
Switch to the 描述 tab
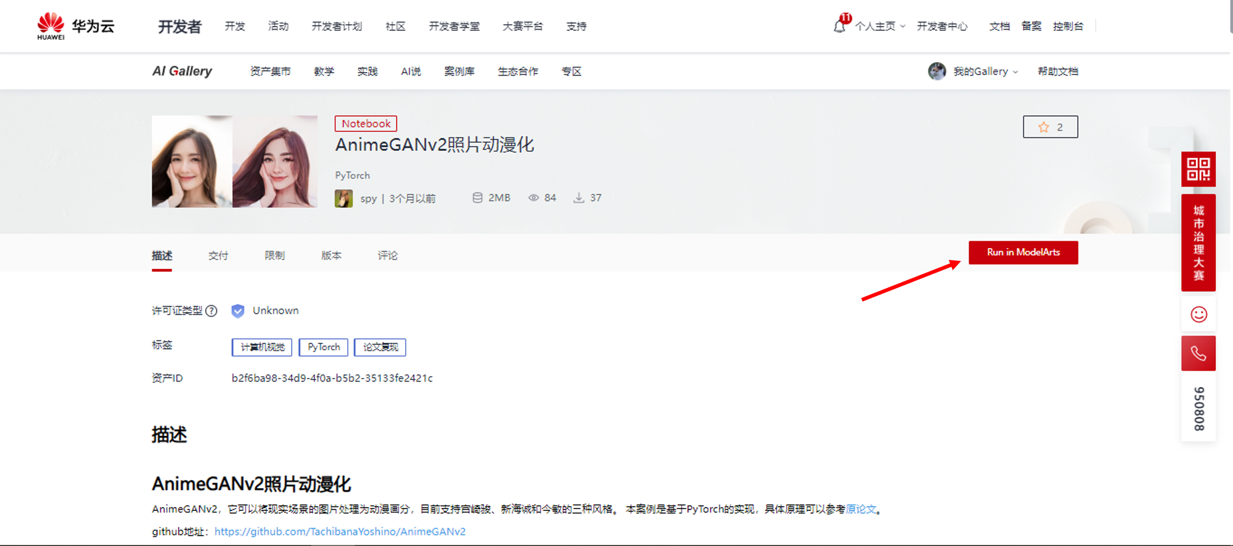(162, 255)
